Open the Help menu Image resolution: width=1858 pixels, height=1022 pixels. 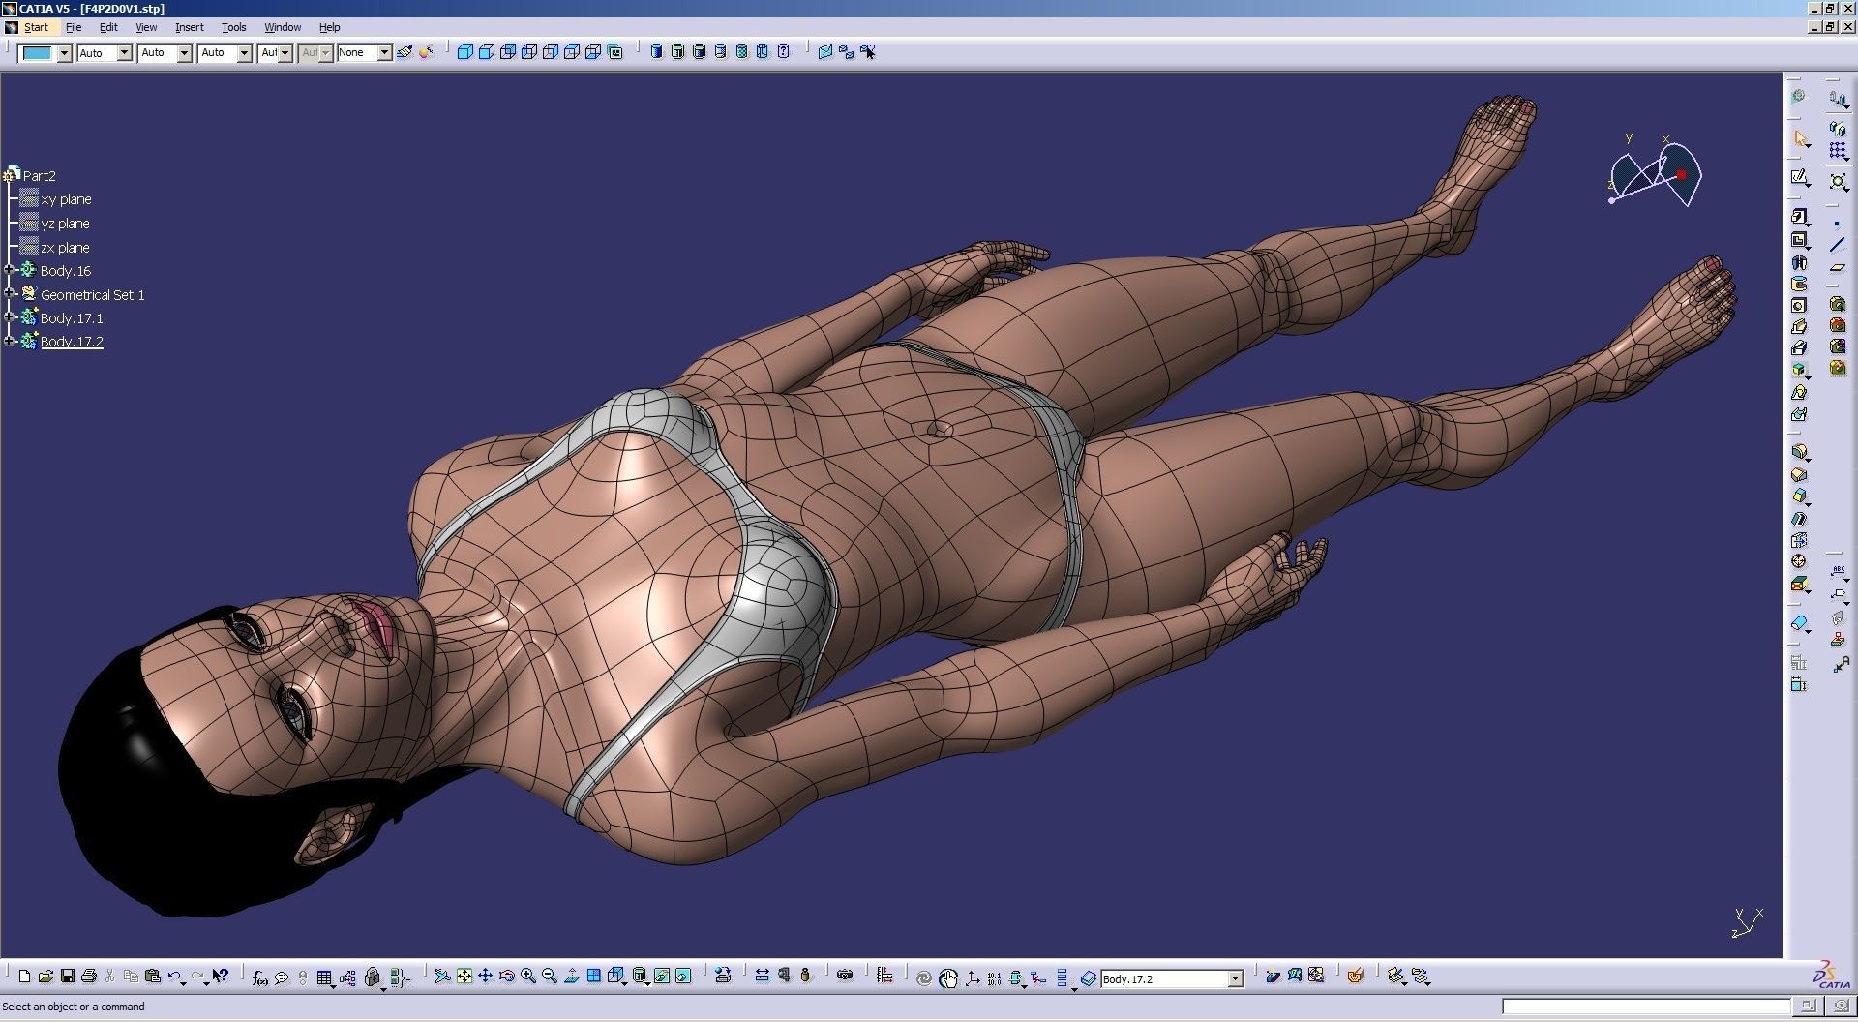tap(329, 27)
